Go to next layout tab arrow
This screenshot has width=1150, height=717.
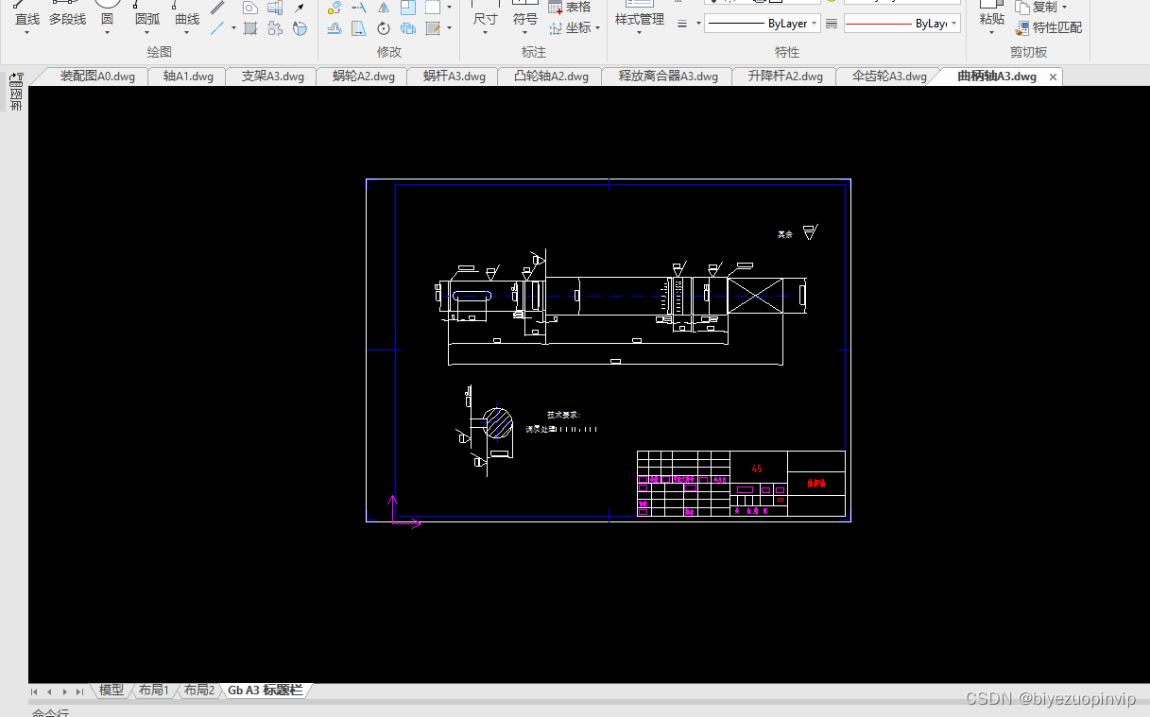click(64, 691)
